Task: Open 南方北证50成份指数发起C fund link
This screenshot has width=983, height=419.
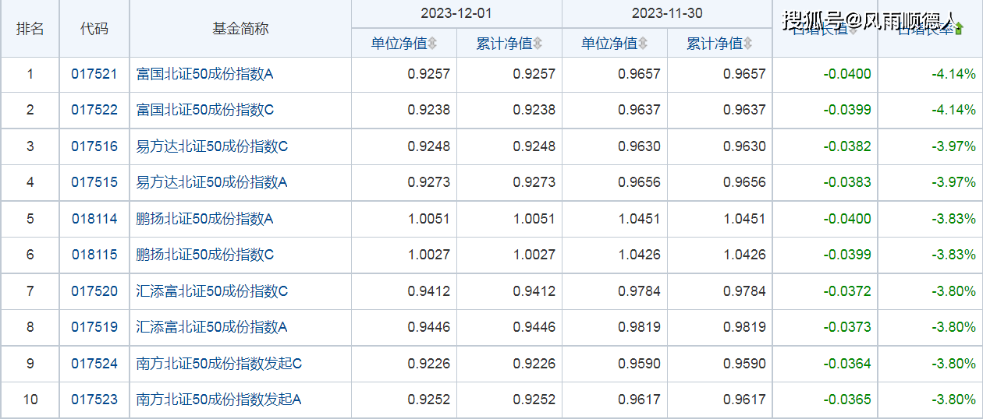Action: [219, 364]
